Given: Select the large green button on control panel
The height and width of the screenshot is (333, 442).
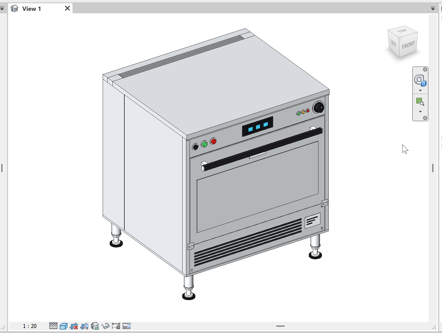Looking at the screenshot, I should click(204, 144).
